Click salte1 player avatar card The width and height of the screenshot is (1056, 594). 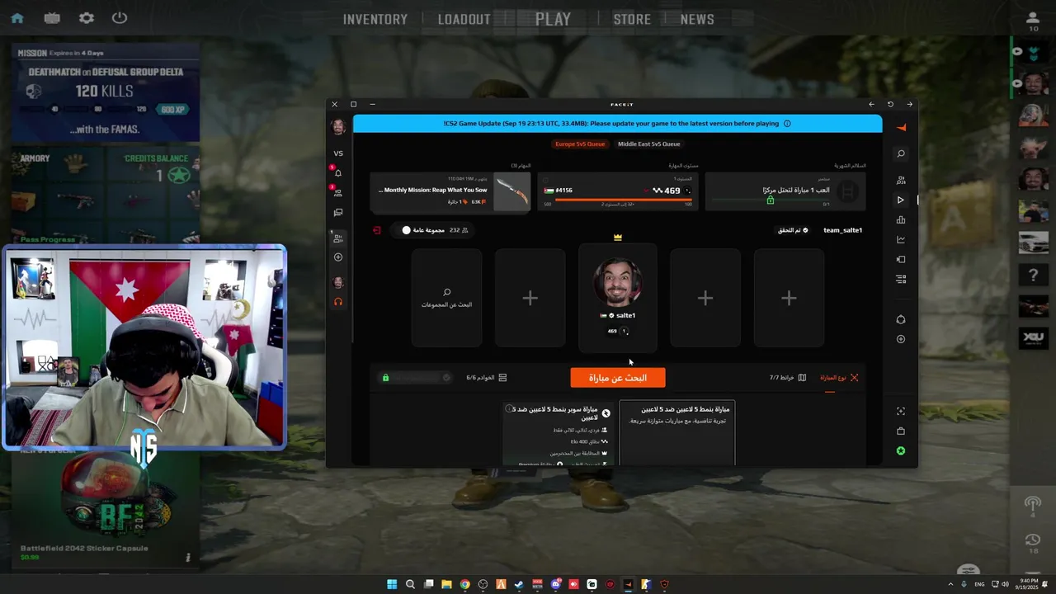618,298
